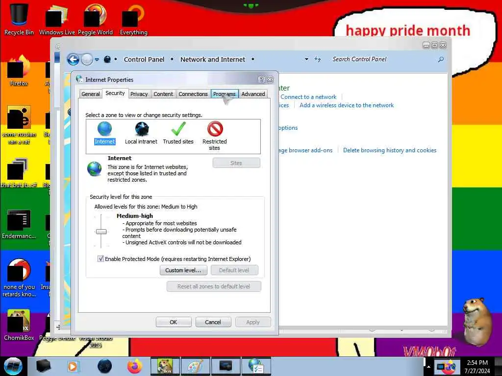Open 'some russian ran a rat' desktop icon

(x=19, y=125)
